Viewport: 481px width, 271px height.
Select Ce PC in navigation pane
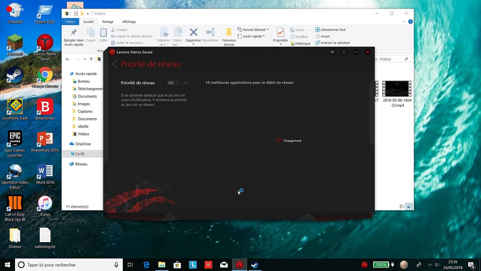(x=77, y=154)
